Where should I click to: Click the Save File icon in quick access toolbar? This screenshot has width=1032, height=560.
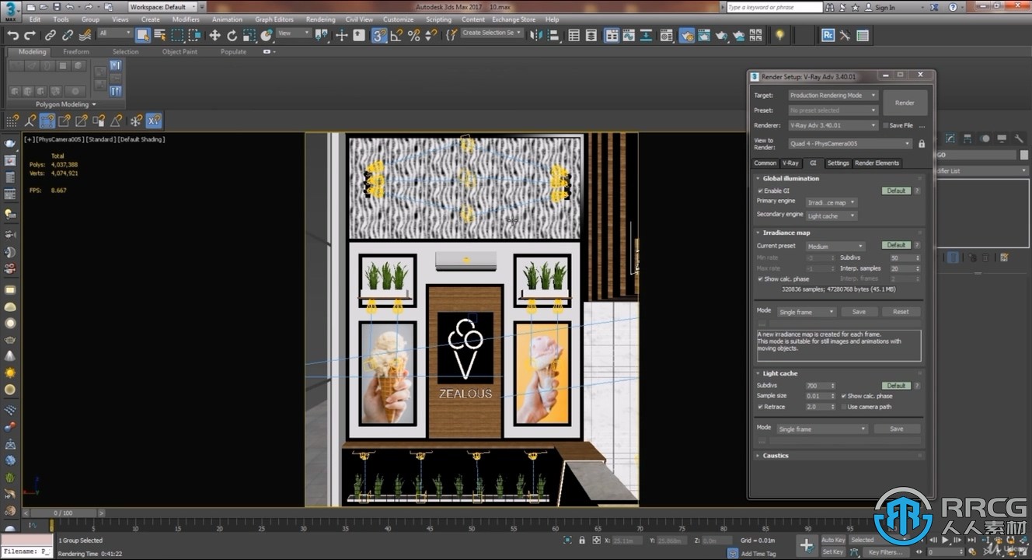[57, 7]
